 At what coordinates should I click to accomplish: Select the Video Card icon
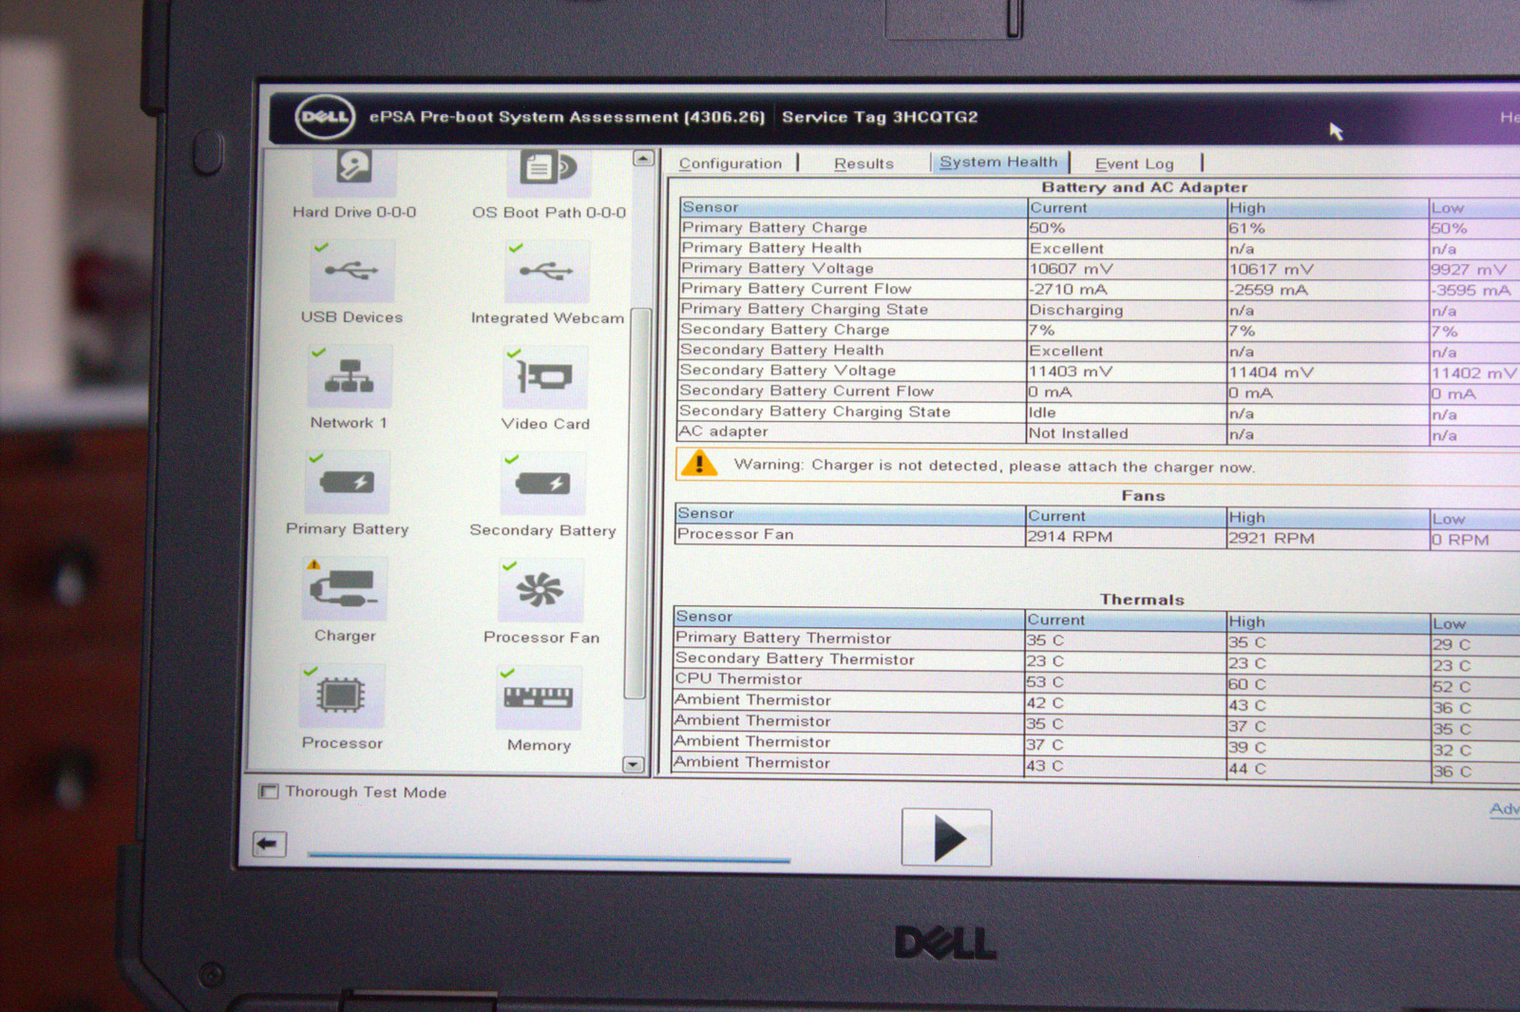544,377
